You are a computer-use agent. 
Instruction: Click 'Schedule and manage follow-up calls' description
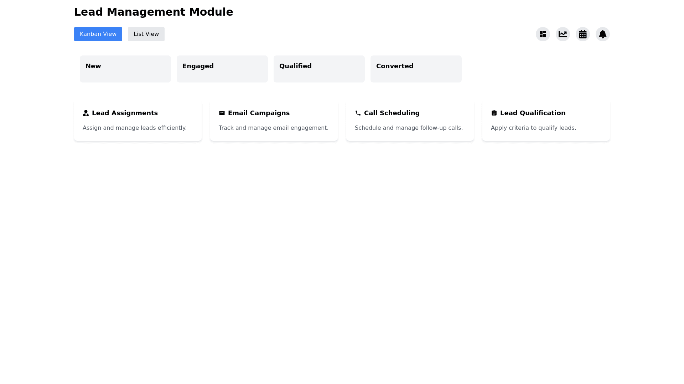[x=409, y=128]
